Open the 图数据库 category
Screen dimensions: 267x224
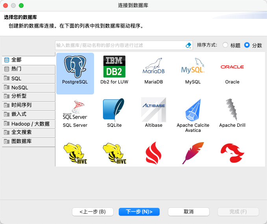point(29,141)
